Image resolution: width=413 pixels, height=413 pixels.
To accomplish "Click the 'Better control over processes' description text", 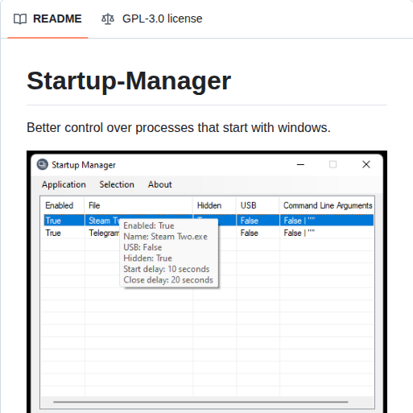I will [179, 127].
